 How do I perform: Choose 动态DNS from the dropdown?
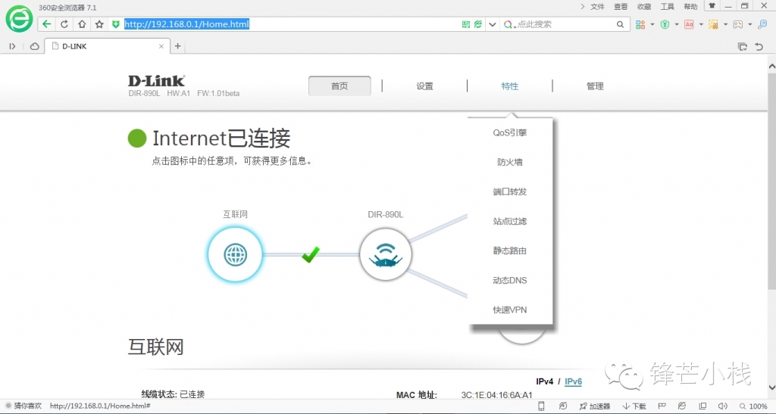[x=510, y=280]
